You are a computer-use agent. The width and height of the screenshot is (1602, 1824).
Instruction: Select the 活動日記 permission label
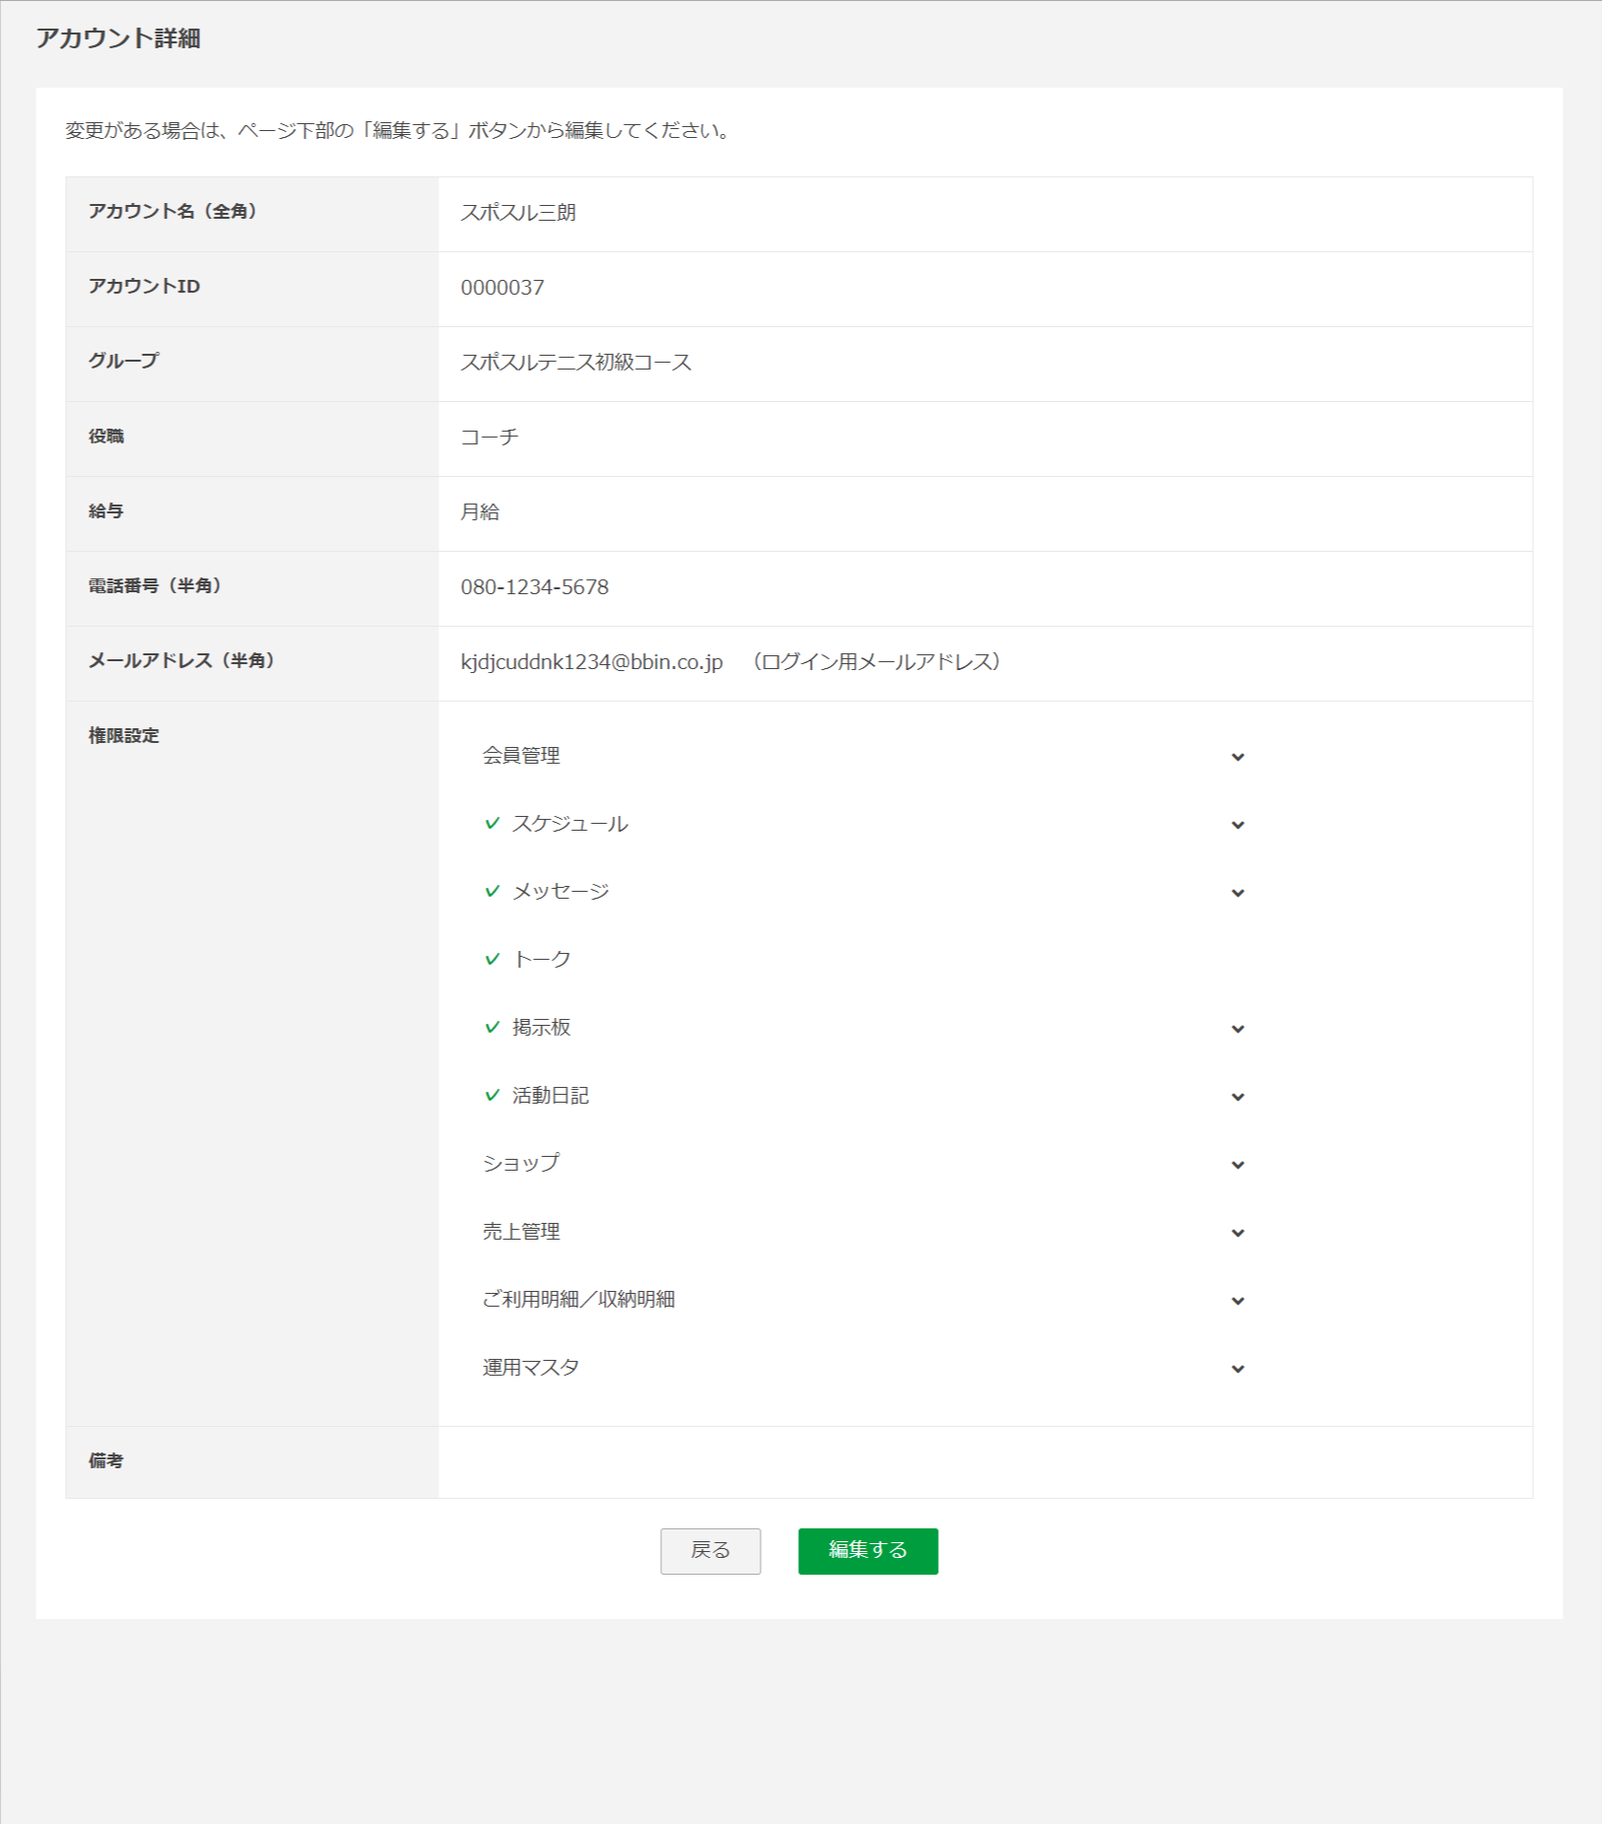pos(550,1096)
